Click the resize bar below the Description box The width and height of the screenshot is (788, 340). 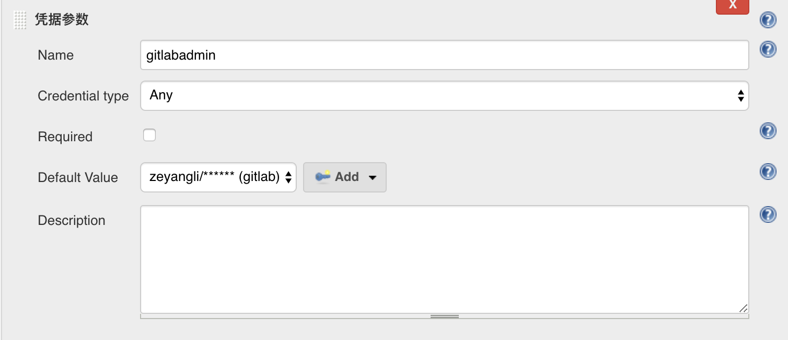pos(444,316)
